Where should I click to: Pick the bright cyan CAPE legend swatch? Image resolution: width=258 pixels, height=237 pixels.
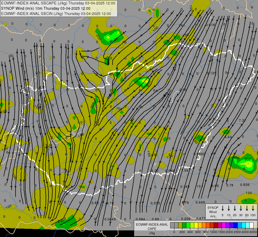click(244, 225)
